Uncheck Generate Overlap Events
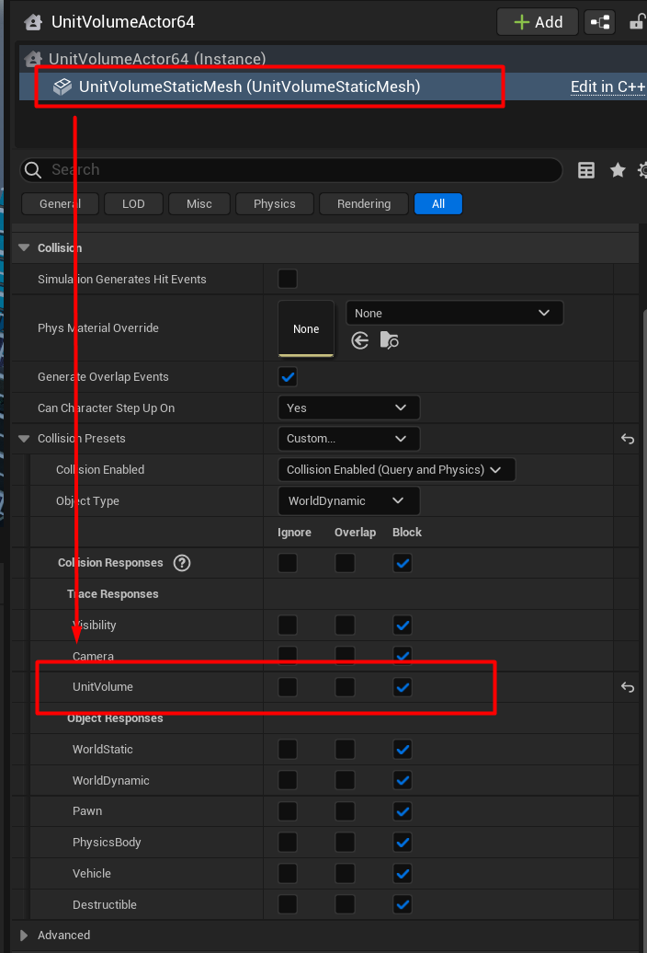Image resolution: width=647 pixels, height=953 pixels. click(288, 377)
